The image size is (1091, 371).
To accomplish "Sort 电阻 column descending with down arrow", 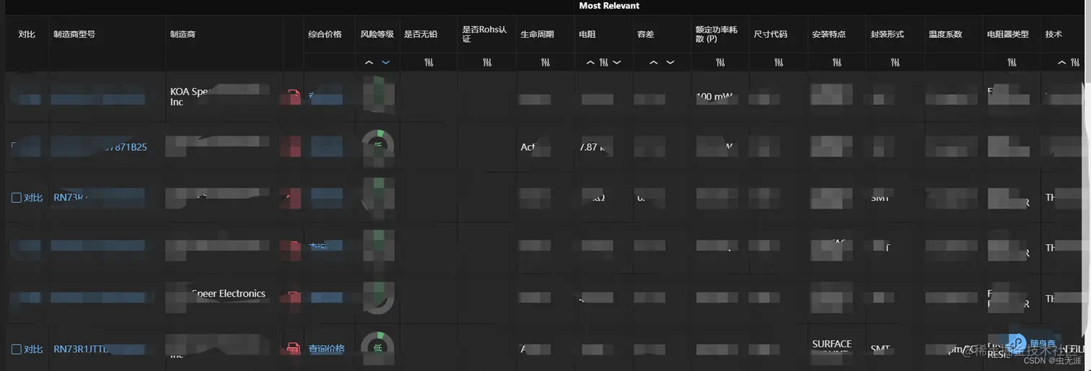I will (617, 63).
